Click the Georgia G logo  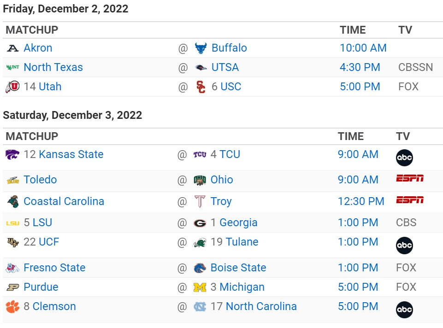coord(200,223)
